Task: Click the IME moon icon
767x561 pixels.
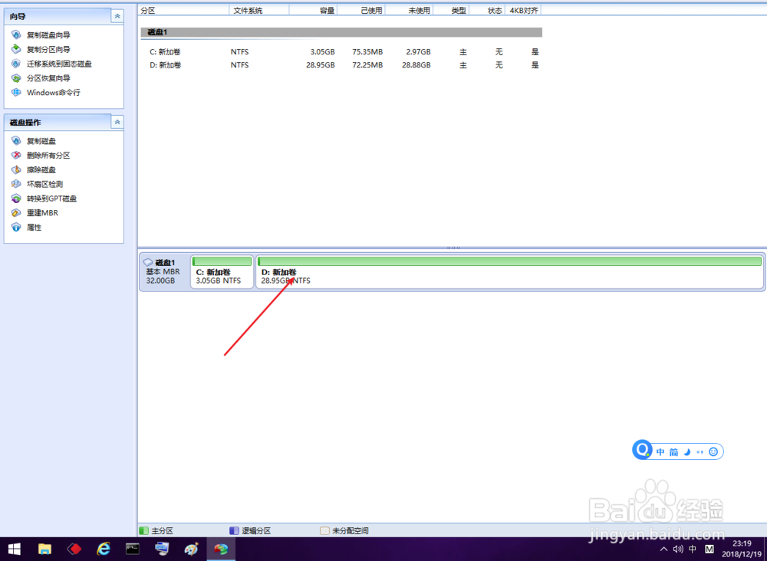Action: coord(687,451)
